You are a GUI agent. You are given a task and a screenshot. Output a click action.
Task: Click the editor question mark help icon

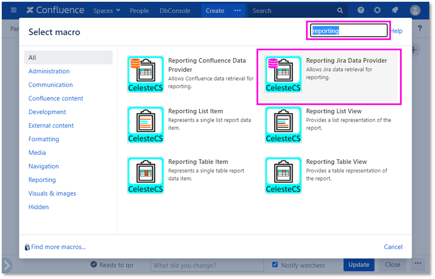tap(420, 28)
